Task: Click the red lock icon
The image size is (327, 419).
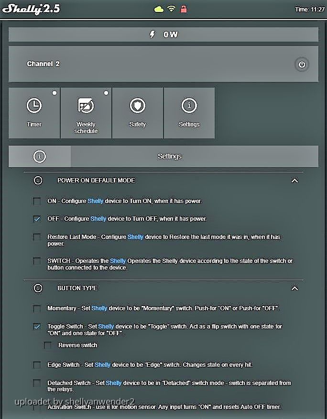Action: [x=184, y=9]
